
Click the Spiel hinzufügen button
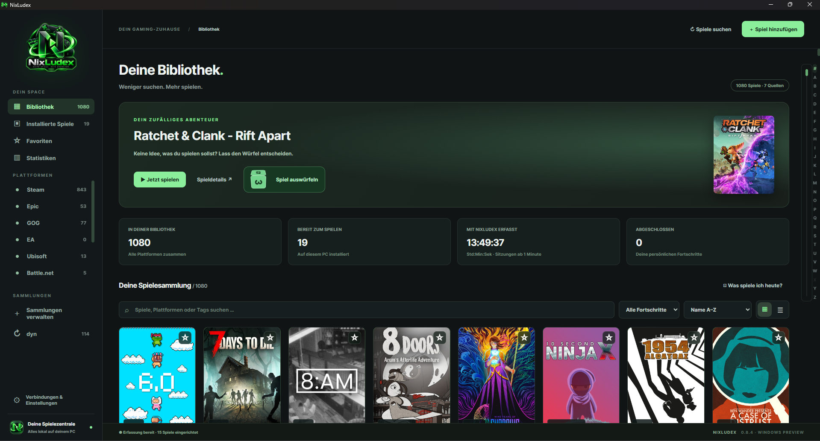pos(773,29)
